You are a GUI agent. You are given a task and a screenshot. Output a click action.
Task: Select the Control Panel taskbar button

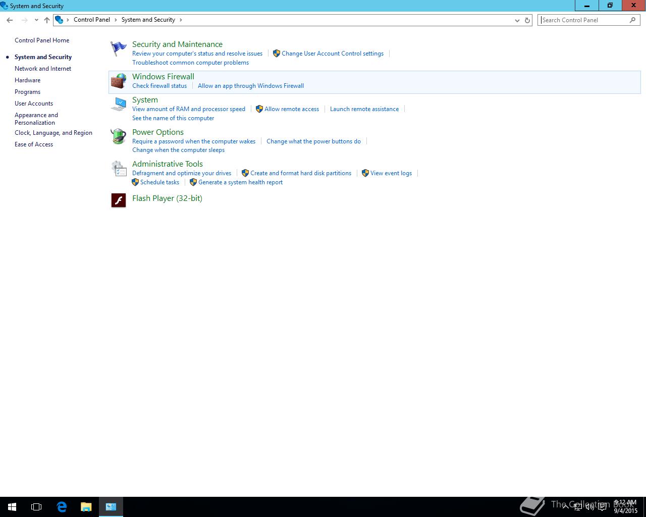[111, 507]
